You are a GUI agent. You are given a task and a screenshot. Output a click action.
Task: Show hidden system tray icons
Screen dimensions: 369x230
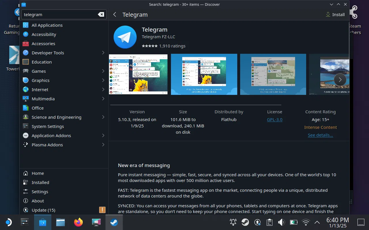click(x=317, y=222)
